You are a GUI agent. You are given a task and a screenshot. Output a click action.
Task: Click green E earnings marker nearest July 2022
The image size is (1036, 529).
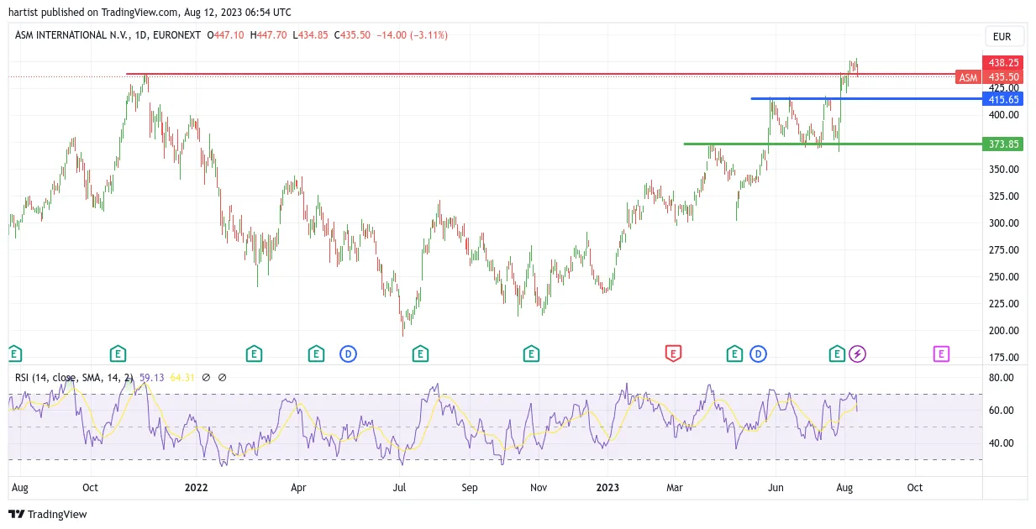point(420,354)
